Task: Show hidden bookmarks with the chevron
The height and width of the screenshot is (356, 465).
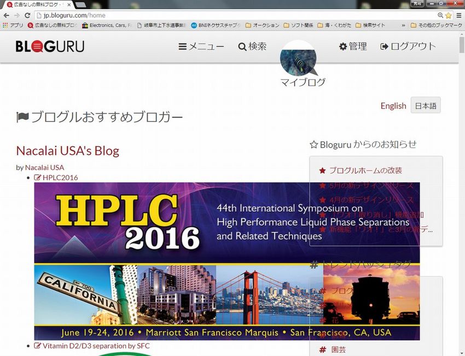Action: pos(403,26)
